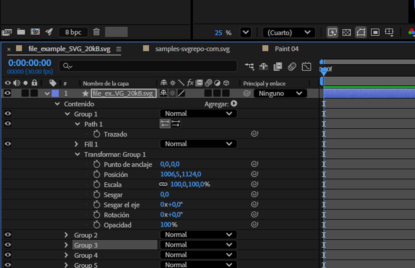Select the file_example_SVG_20kB.svg tab

(x=69, y=49)
